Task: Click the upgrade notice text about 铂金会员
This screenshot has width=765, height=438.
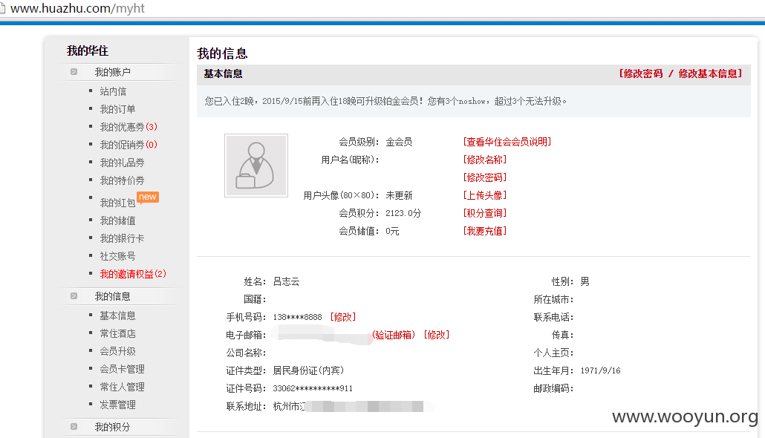Action: 385,102
